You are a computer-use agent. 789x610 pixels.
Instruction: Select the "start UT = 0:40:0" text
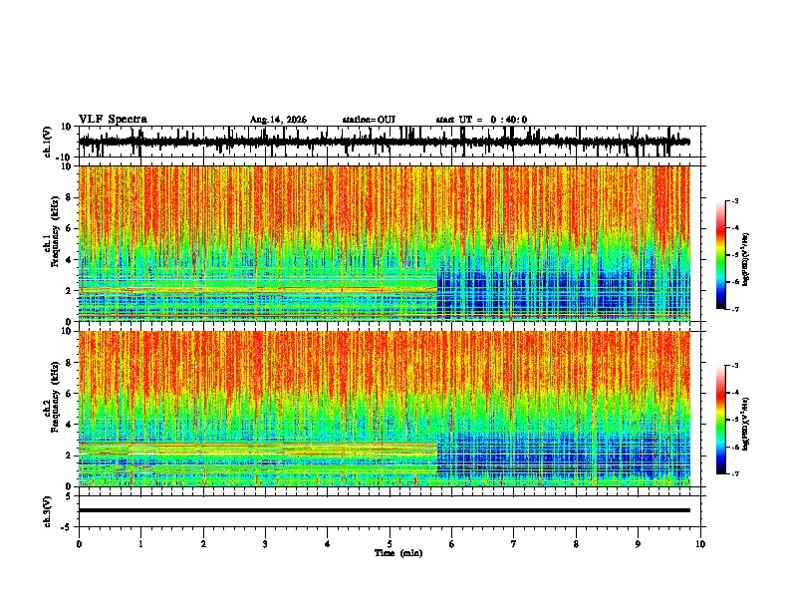pyautogui.click(x=481, y=120)
